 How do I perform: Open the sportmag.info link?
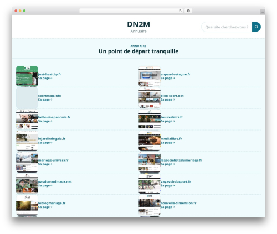[x=49, y=96]
